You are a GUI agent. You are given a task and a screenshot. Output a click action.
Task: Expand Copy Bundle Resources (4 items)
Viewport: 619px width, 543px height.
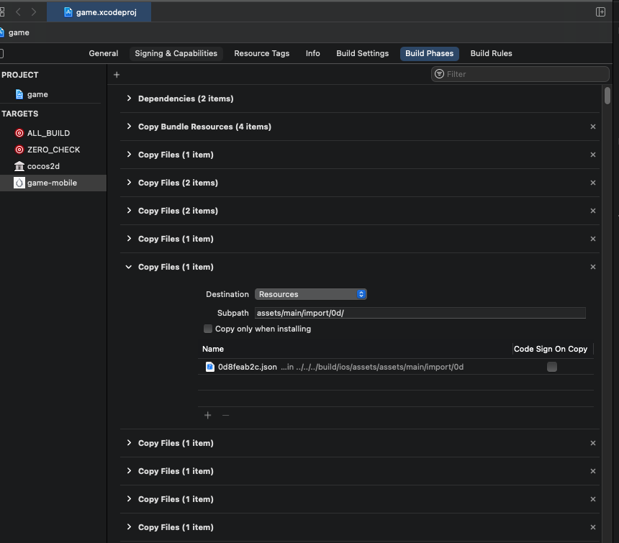coord(129,126)
